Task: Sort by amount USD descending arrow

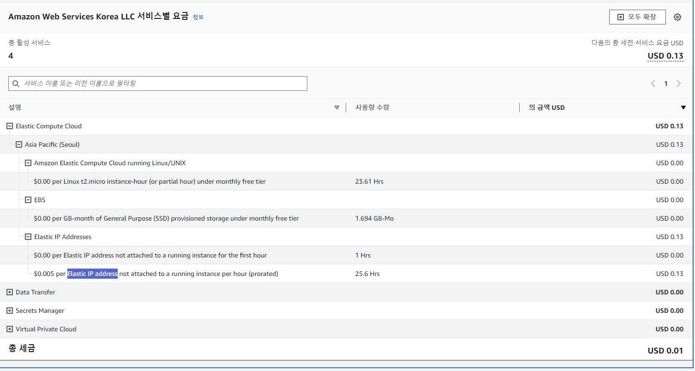Action: click(683, 108)
